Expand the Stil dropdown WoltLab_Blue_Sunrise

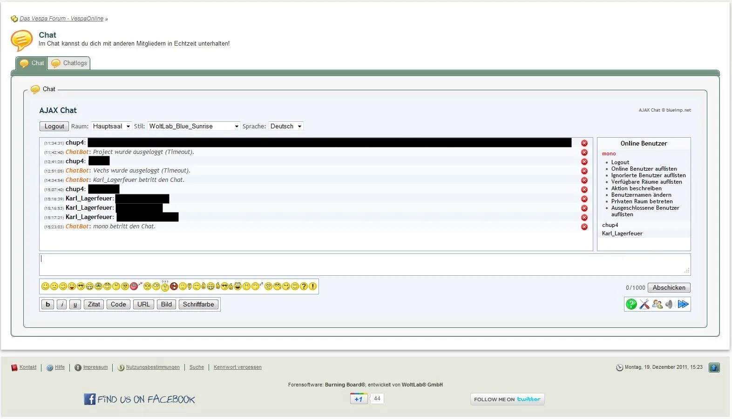194,126
